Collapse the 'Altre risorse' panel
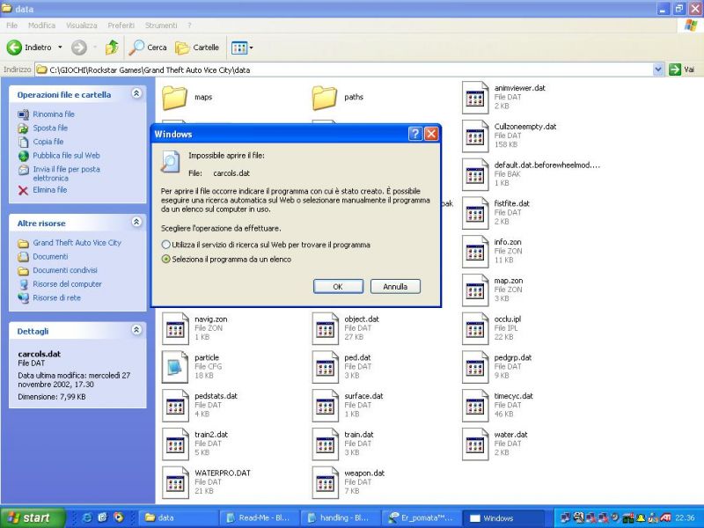Screen dimensions: 704x528 click(136, 223)
